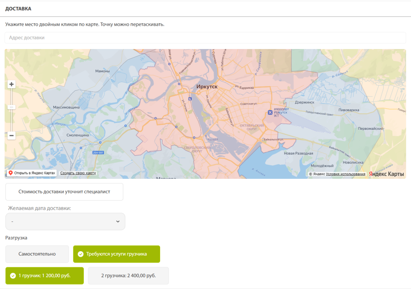The image size is (411, 289).
Task: Zoom in the map with plus button
Action: point(11,84)
